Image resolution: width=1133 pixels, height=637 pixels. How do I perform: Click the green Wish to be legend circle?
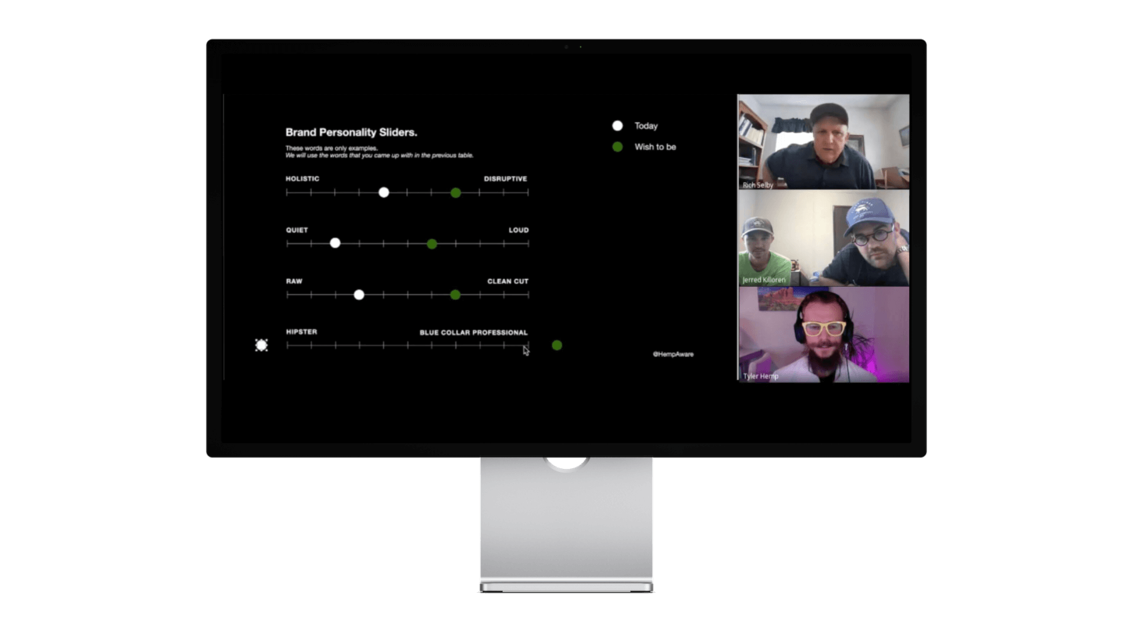[x=617, y=147]
